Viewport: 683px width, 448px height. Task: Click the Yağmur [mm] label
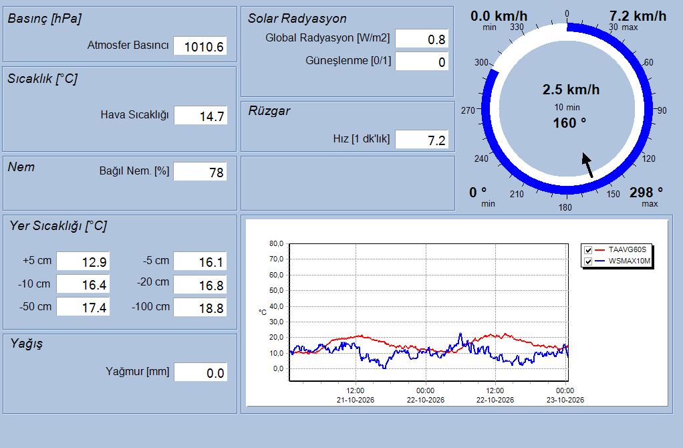click(137, 372)
